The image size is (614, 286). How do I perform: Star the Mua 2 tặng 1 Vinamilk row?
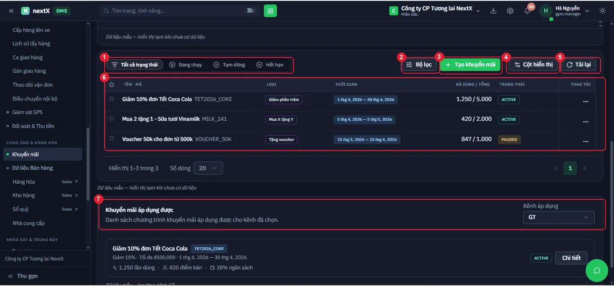tap(112, 119)
